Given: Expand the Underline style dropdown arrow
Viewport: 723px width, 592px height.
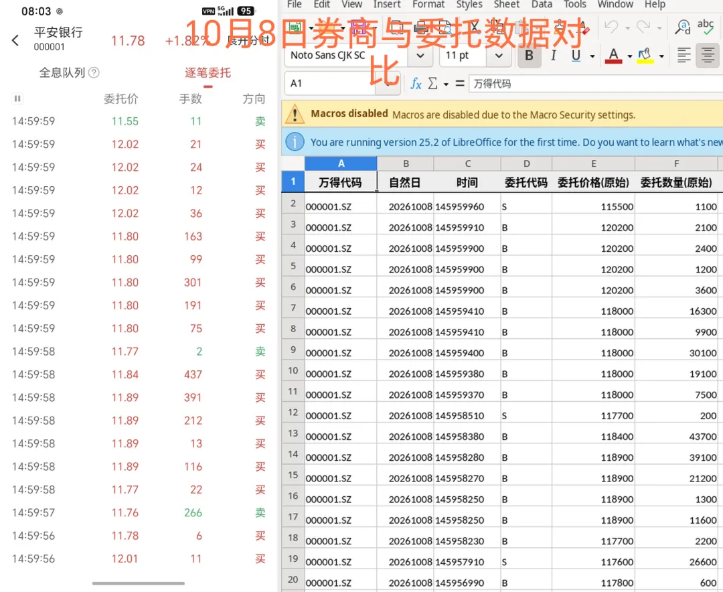Looking at the screenshot, I should (592, 56).
